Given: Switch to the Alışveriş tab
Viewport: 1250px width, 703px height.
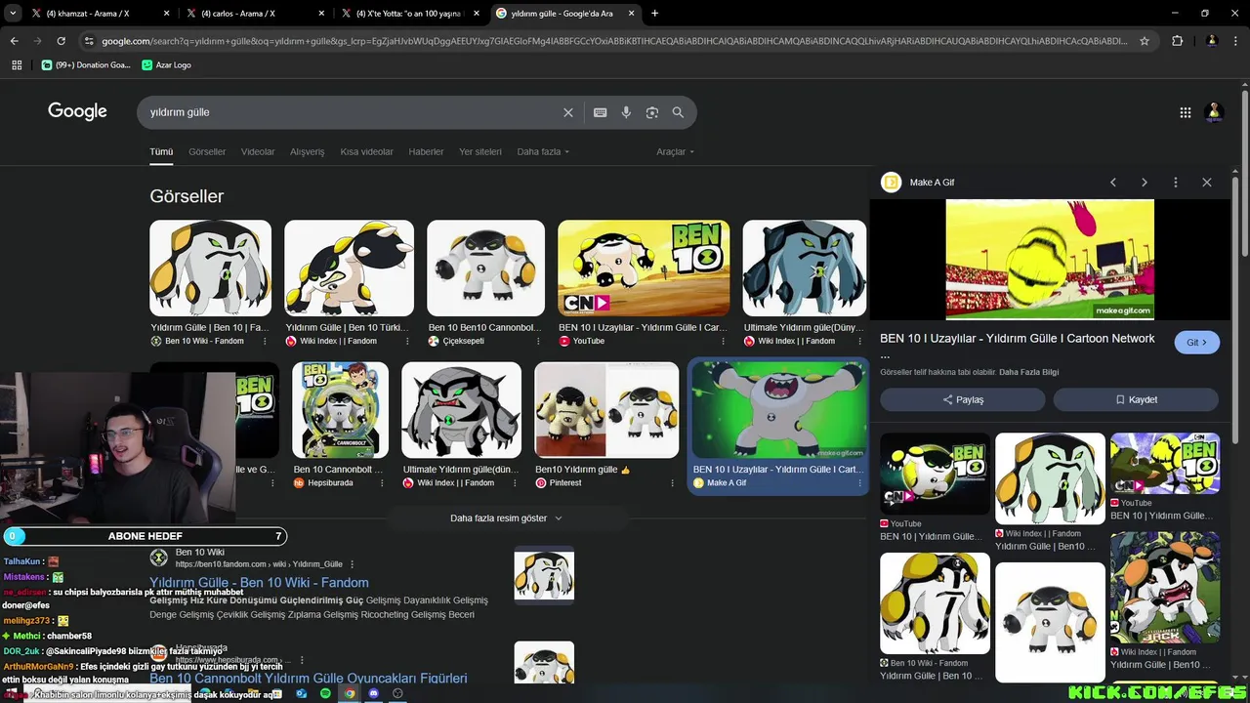Looking at the screenshot, I should pyautogui.click(x=307, y=151).
